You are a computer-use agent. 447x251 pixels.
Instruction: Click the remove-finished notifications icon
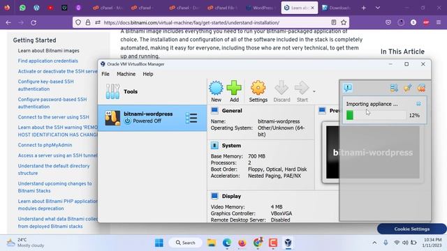(421, 88)
